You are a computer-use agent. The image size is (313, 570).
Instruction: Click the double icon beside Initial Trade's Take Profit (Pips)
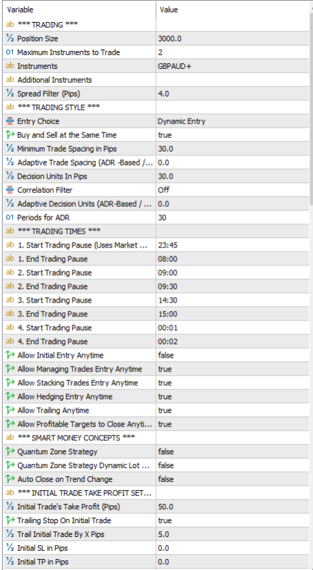coord(10,507)
